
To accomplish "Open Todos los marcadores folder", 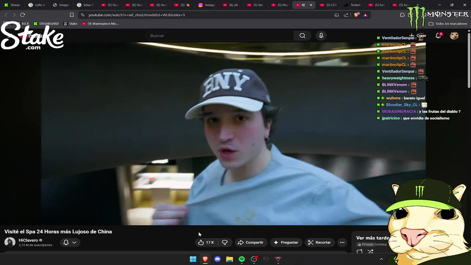I will pos(448,24).
